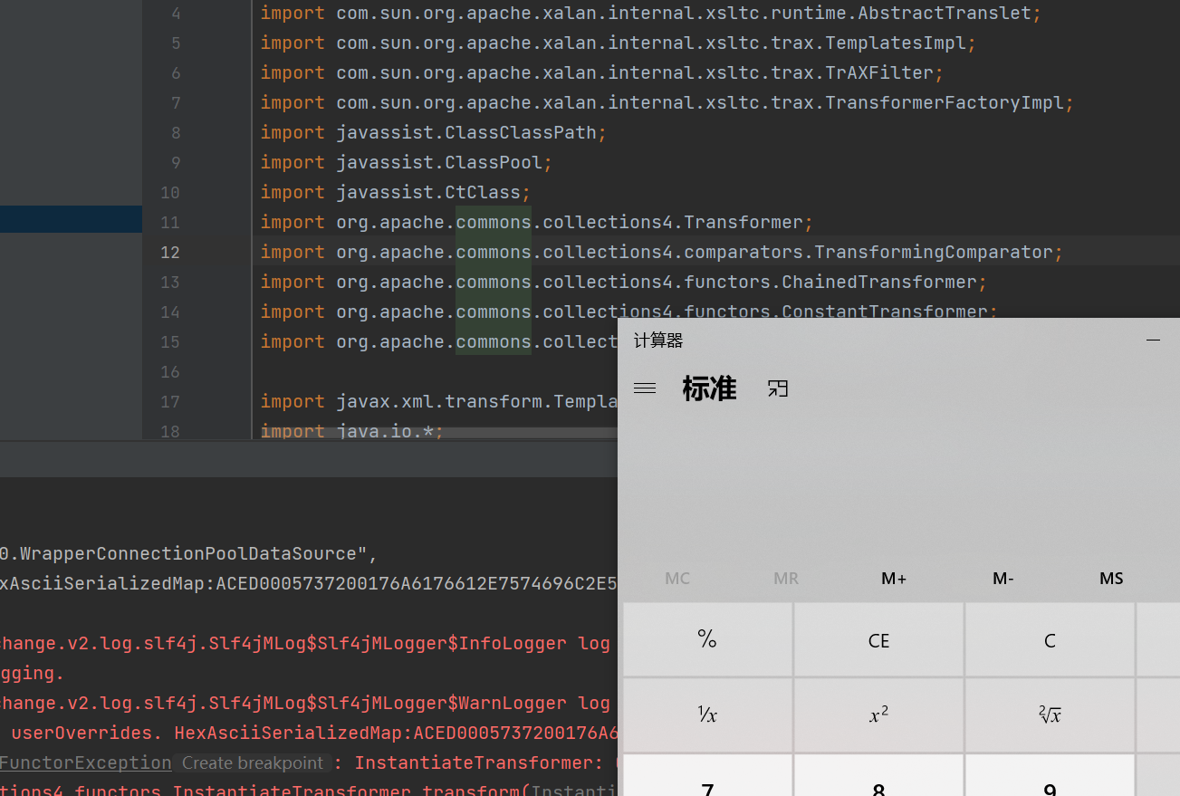Open the calculator hamburger navigation menu
Viewport: 1180px width, 796px height.
pos(645,388)
